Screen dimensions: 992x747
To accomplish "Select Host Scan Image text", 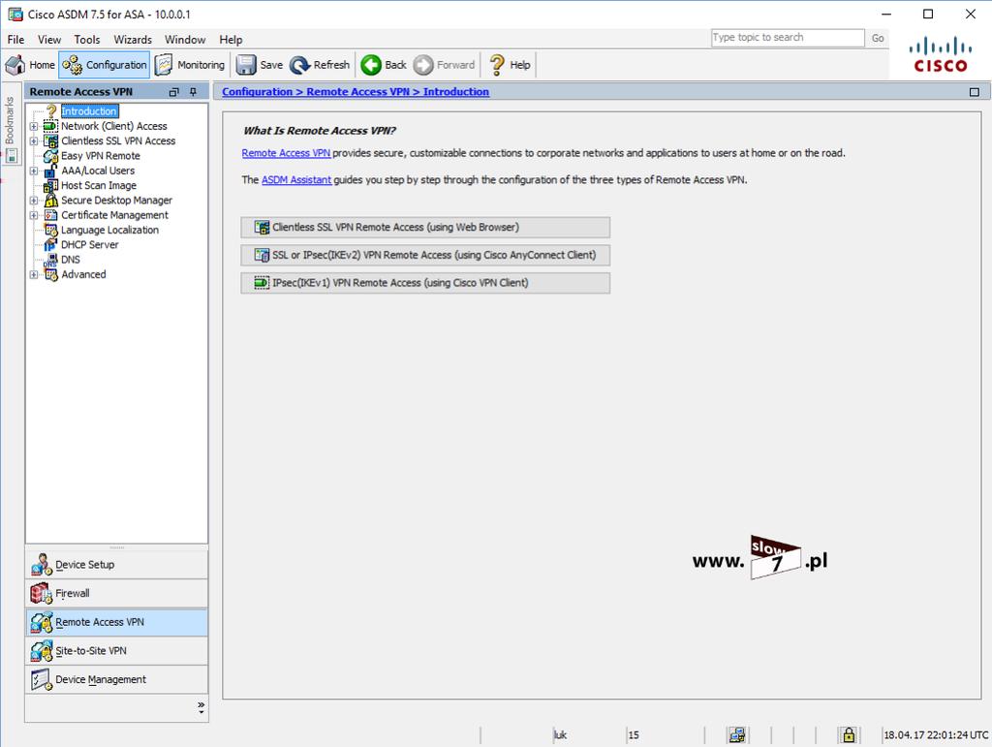I will point(99,185).
